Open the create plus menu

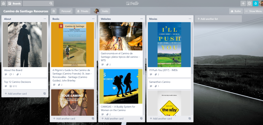pyautogui.click(x=243, y=3)
